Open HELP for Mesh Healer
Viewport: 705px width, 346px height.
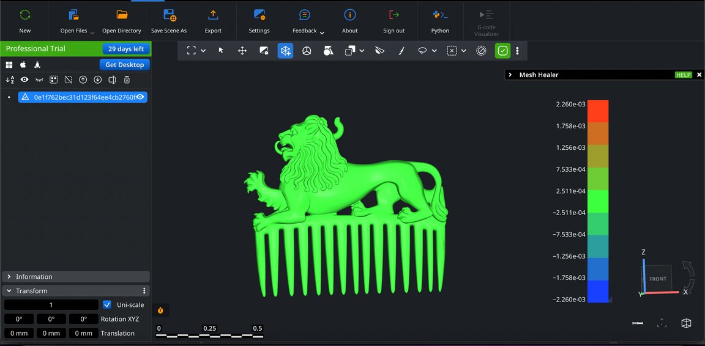[683, 75]
